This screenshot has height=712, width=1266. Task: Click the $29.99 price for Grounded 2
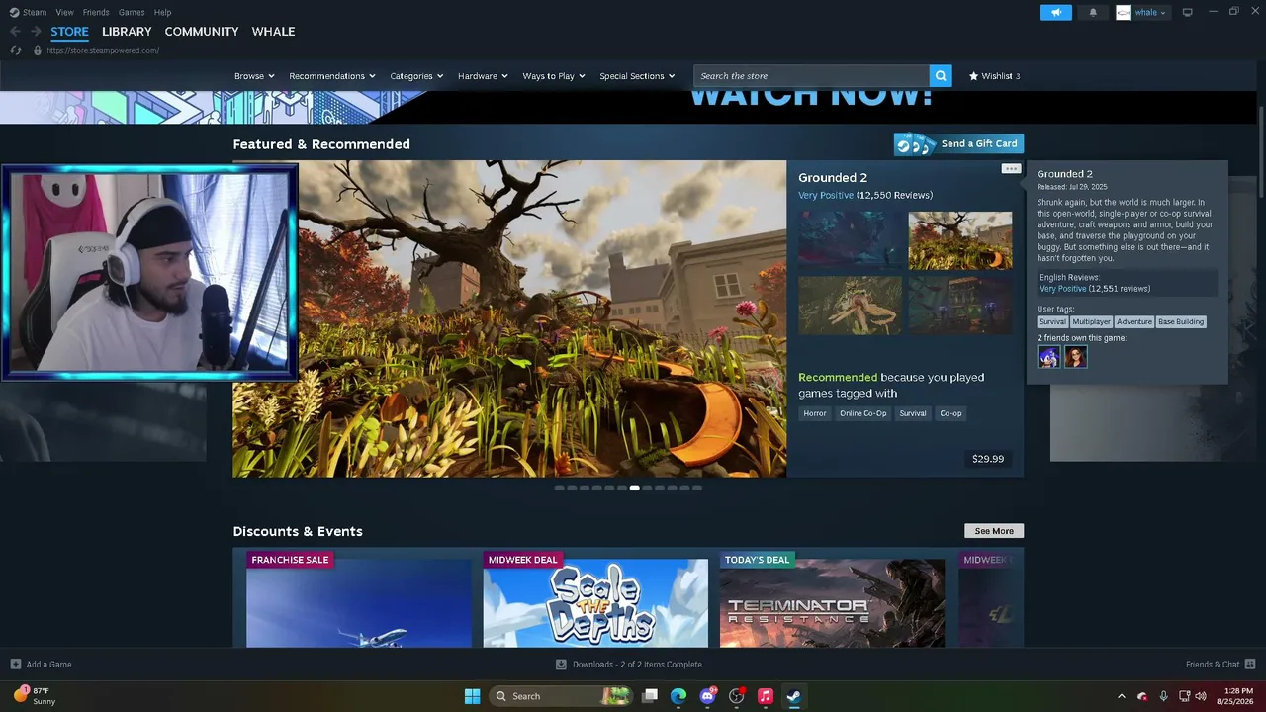coord(988,459)
